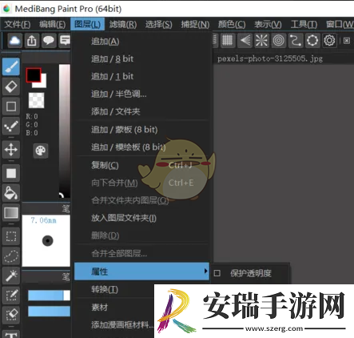The image size is (354, 338).
Task: Click the vertical color gradient bar
Action: pyautogui.click(x=65, y=131)
